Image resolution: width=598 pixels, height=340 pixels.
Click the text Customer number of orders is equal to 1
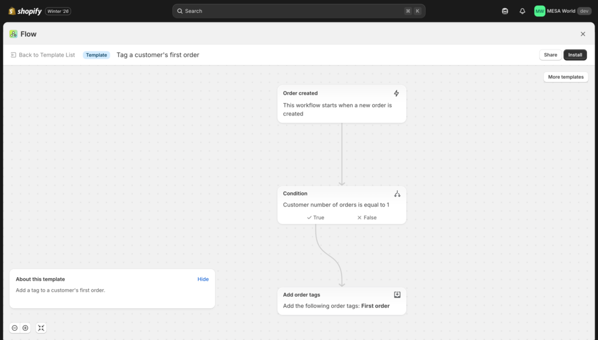tap(336, 205)
